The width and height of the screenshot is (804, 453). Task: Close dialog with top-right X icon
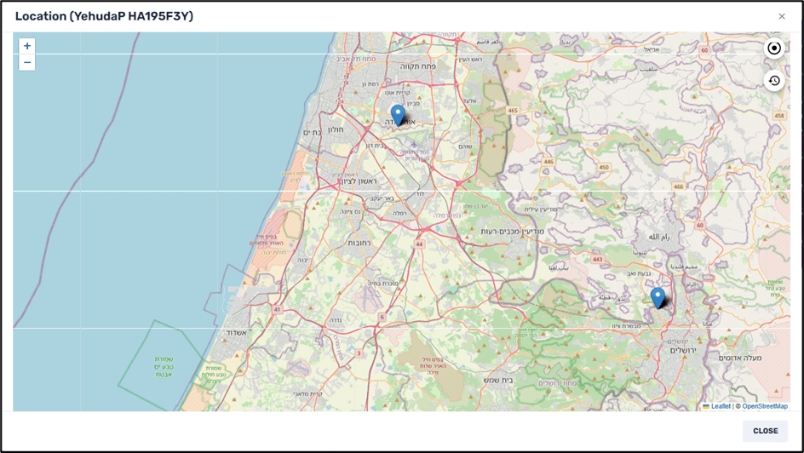(x=782, y=16)
